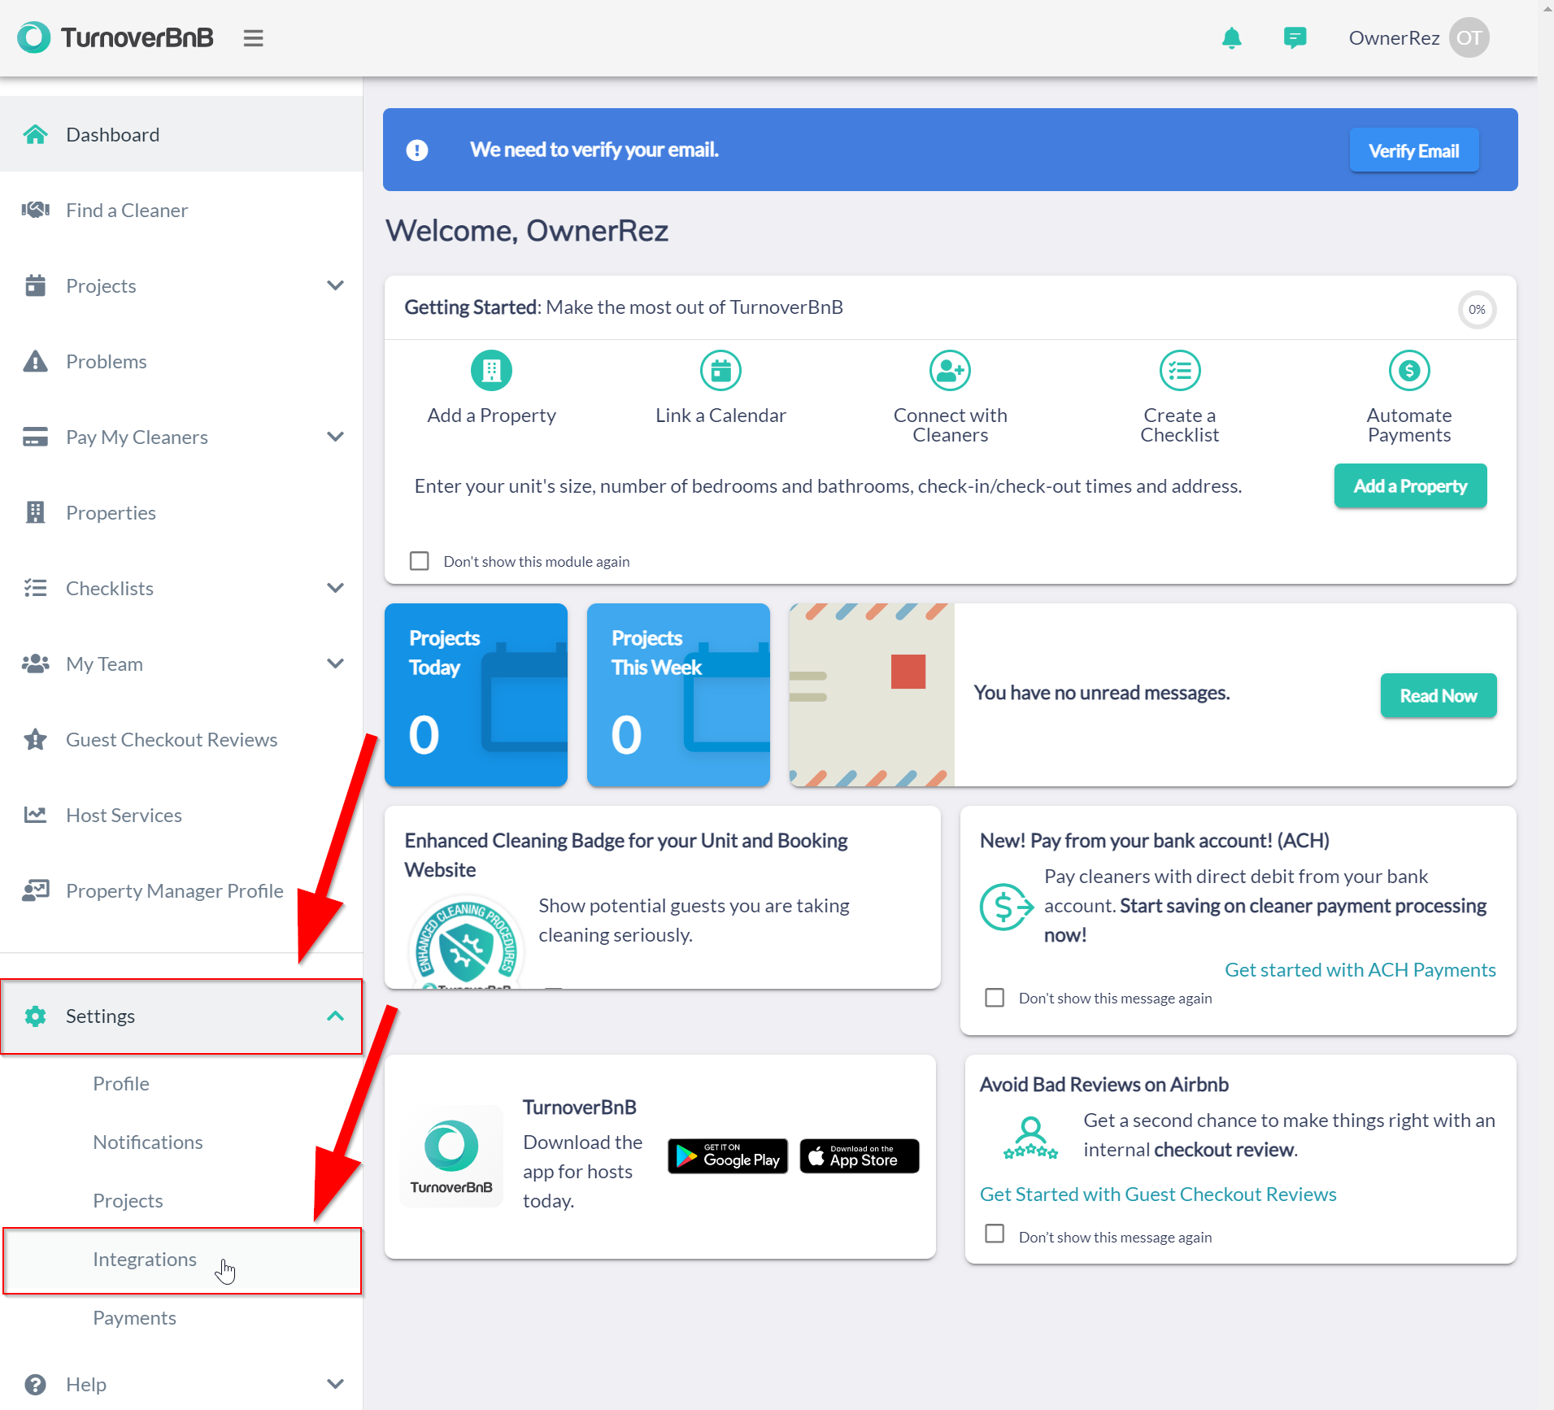The image size is (1554, 1410).
Task: Click the OT user avatar
Action: tap(1469, 37)
